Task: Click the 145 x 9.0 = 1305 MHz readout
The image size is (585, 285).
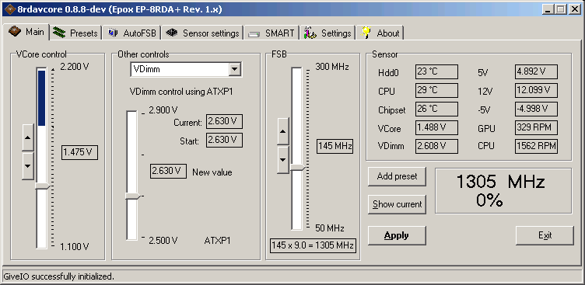Action: (313, 245)
